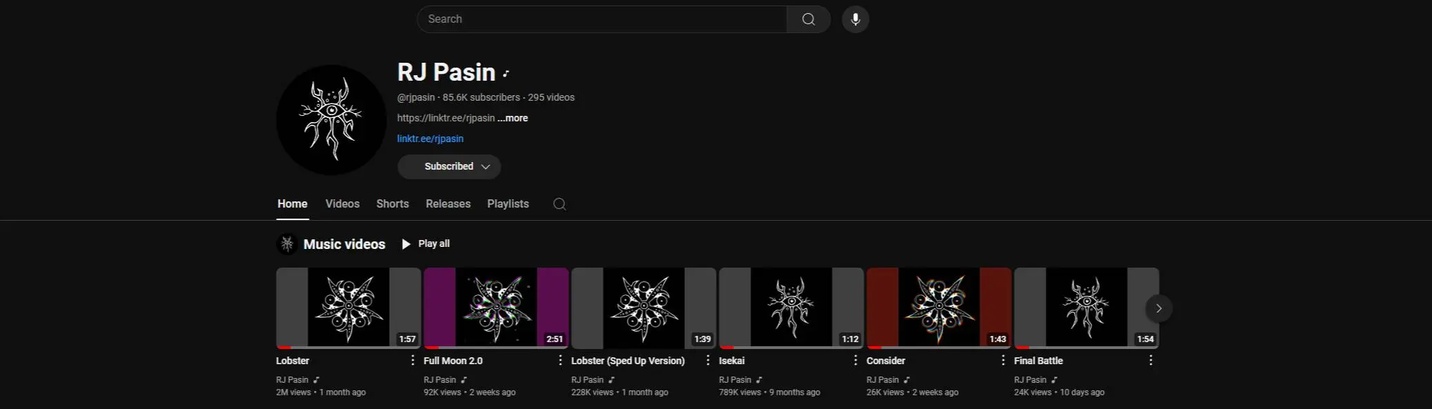Image resolution: width=1432 pixels, height=409 pixels.
Task: Expand channel description with ...more
Action: [513, 118]
